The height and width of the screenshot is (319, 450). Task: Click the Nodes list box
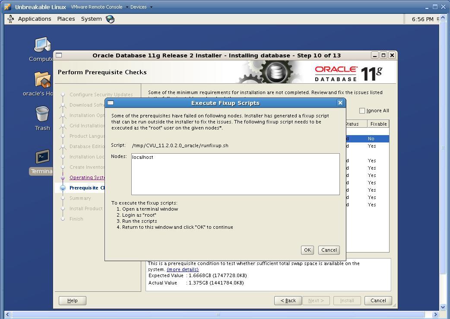coord(235,174)
